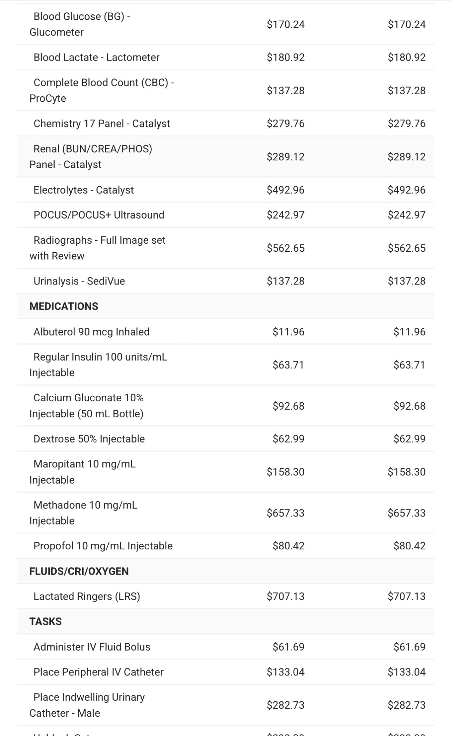Viewport: 451px width, 736px height.
Task: Click the MEDICATIONS section header
Action: (x=64, y=306)
